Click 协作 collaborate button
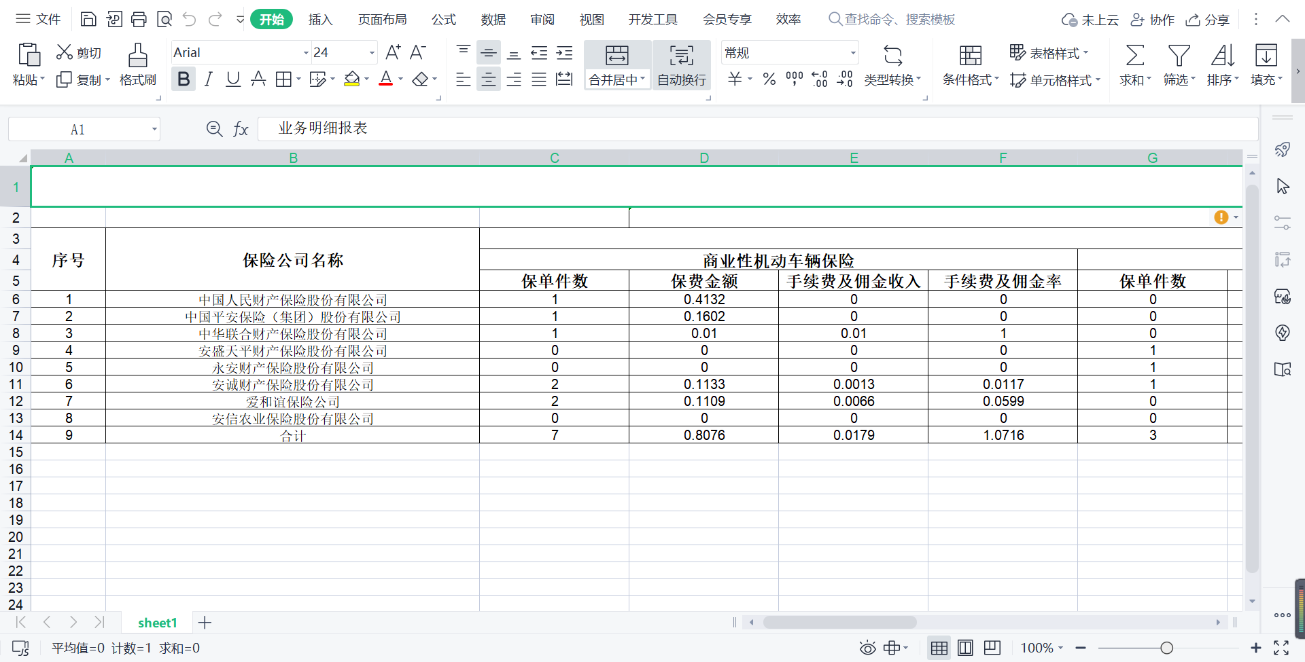This screenshot has height=662, width=1305. (x=1152, y=20)
